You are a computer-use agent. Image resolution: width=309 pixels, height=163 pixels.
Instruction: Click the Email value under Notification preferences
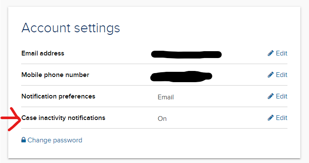(x=166, y=97)
